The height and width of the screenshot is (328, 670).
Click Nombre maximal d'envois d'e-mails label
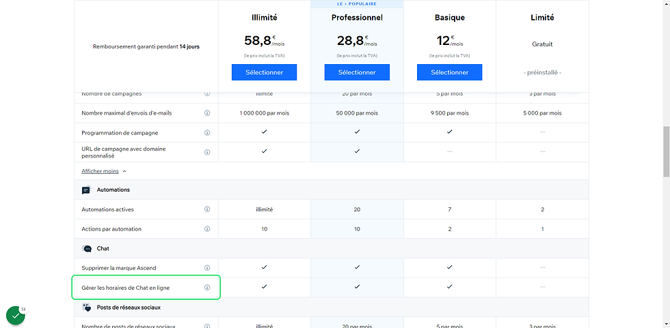tap(127, 113)
